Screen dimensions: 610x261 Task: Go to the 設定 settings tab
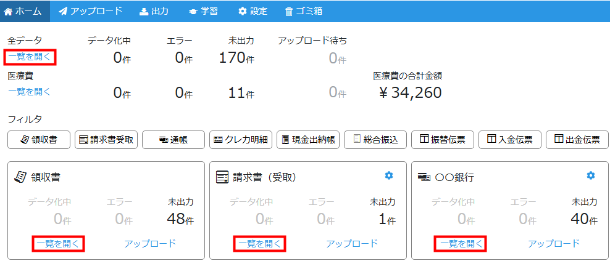point(253,11)
